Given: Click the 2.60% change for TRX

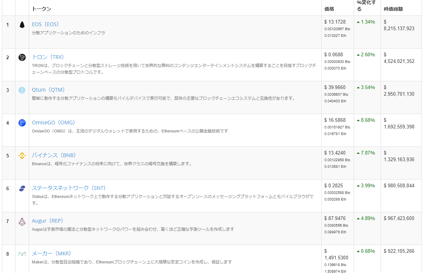Looking at the screenshot, I should pyautogui.click(x=366, y=55).
